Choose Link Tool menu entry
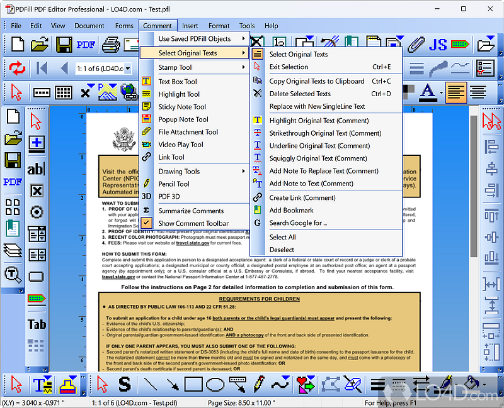The height and width of the screenshot is (408, 504). (194, 157)
